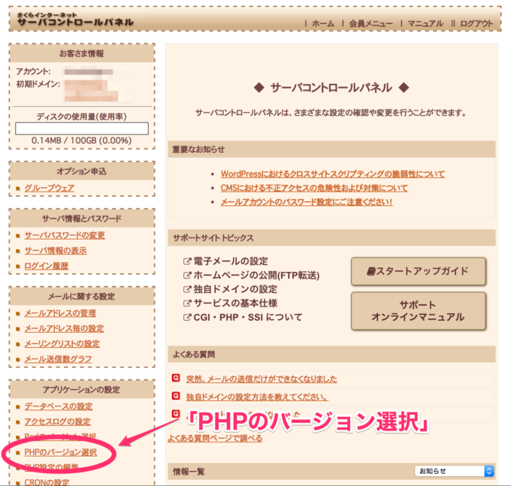Click Q icon beside 突然、メールの送信 question
The width and height of the screenshot is (511, 486).
tap(176, 378)
